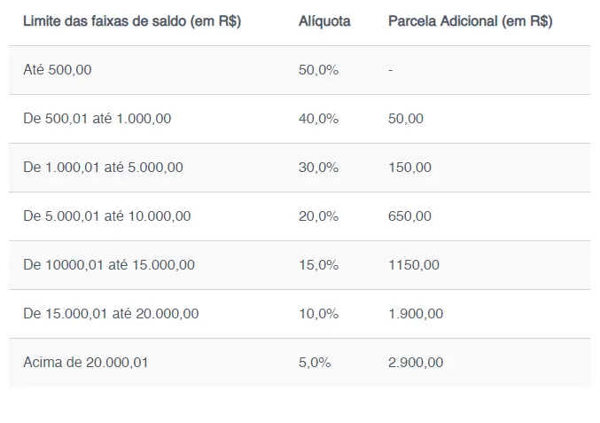Click the 20,0% rate cell
The image size is (600, 423).
pos(318,216)
